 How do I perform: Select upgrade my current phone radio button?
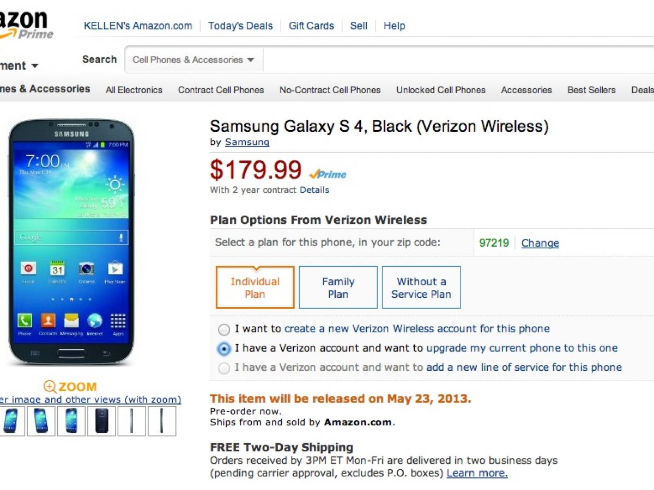224,349
